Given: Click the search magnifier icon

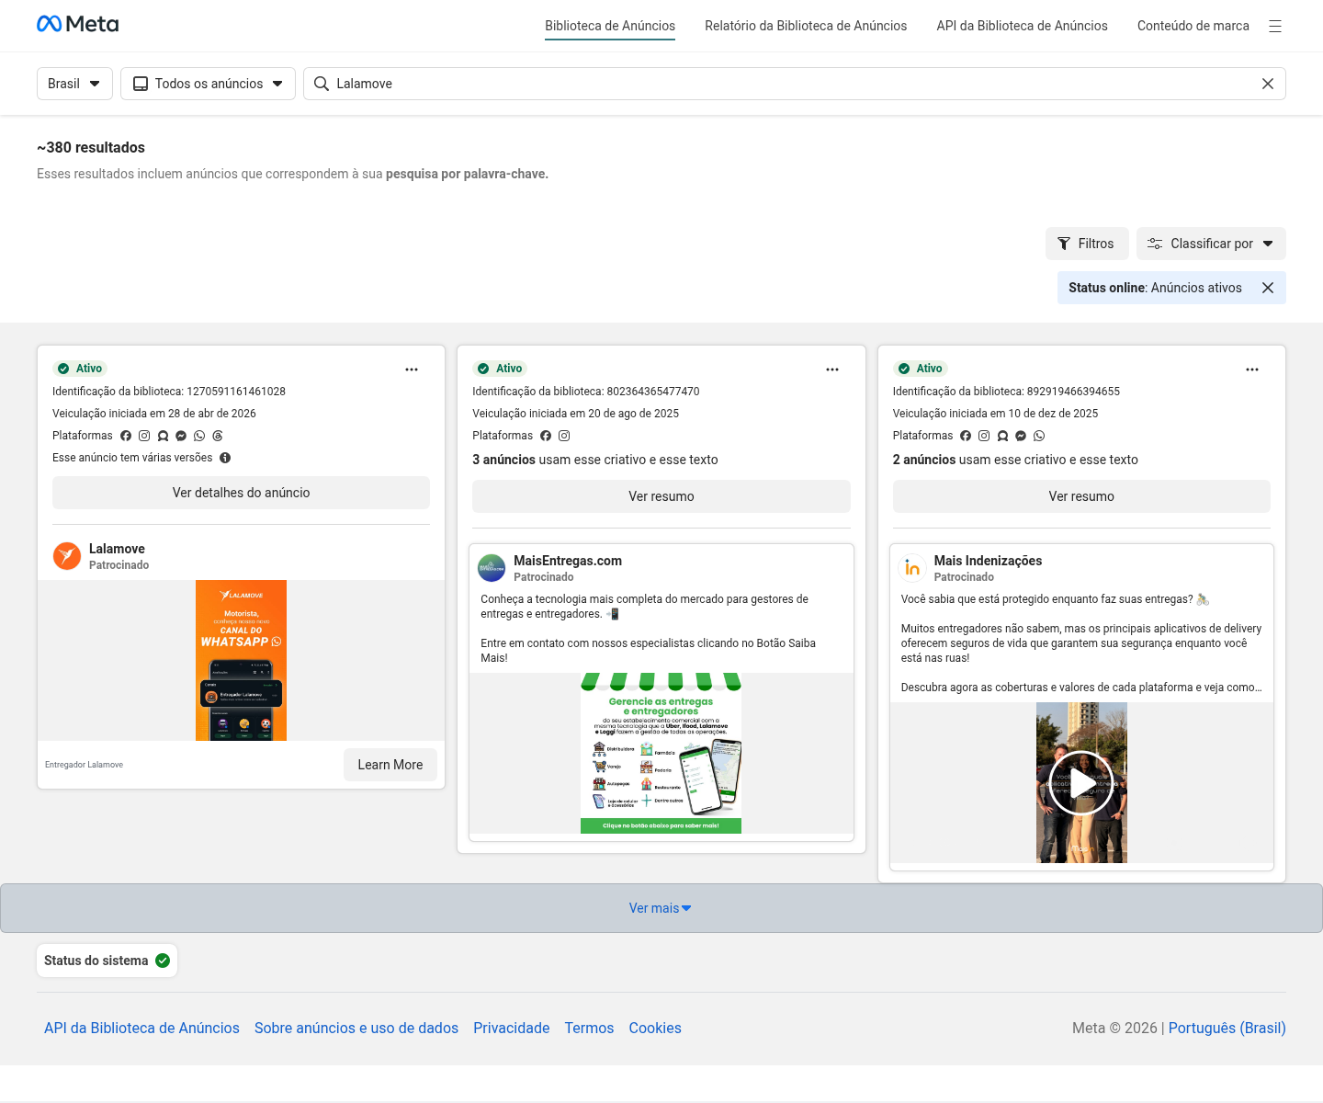Looking at the screenshot, I should 322,84.
